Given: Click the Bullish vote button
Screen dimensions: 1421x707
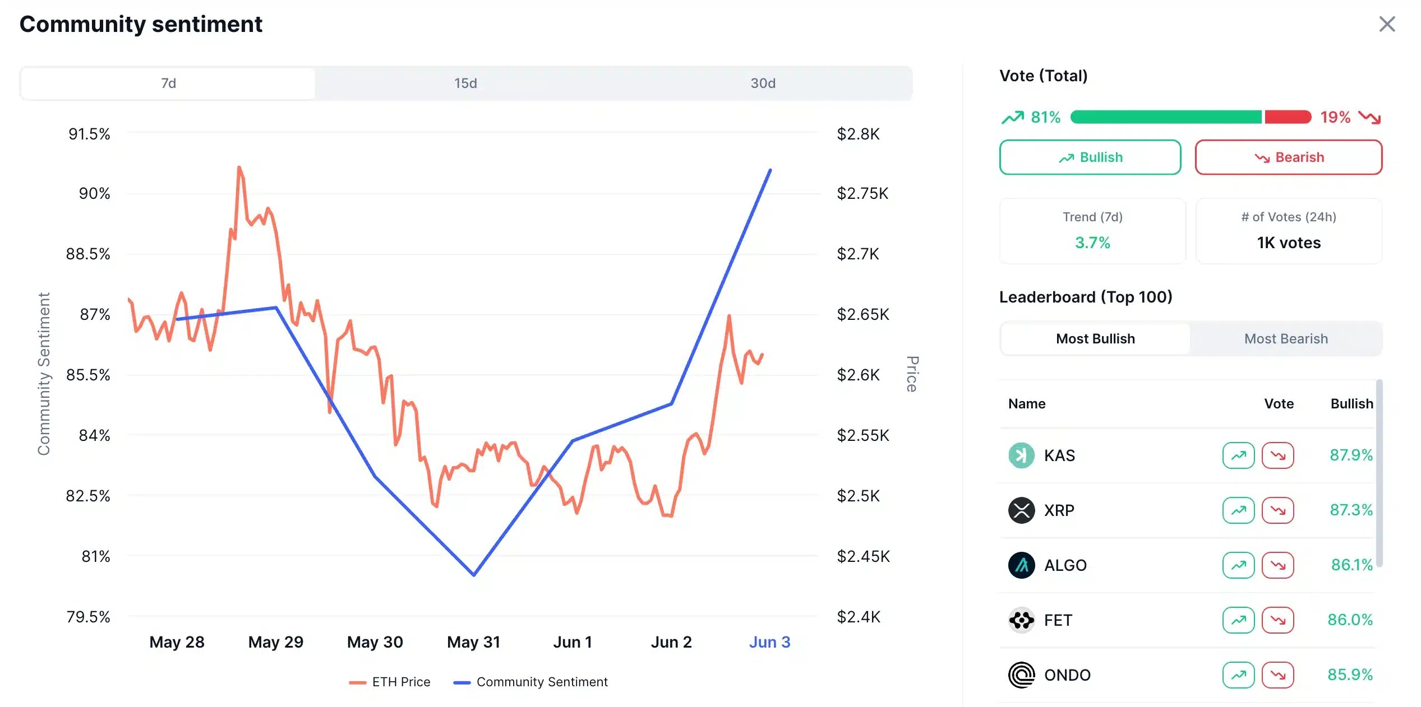Looking at the screenshot, I should point(1090,157).
